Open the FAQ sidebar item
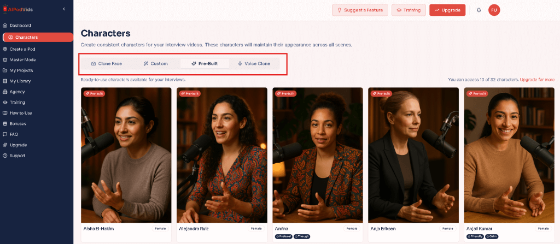Image resolution: width=560 pixels, height=244 pixels. pos(14,134)
